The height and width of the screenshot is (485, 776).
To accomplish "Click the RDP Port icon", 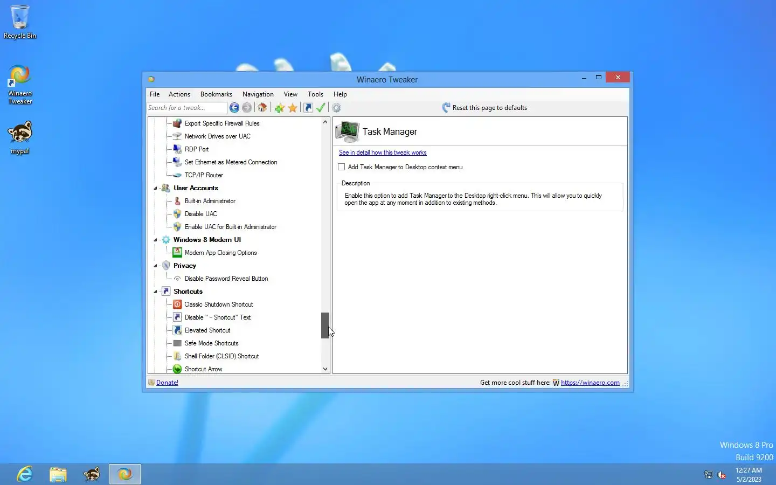I will click(177, 149).
